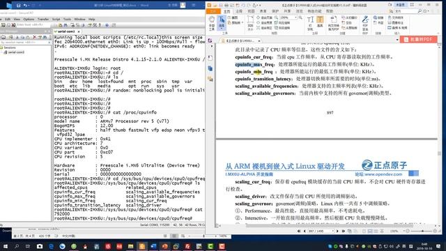This screenshot has height=251, width=446.
Task: Close the serial-com3 terminal tab
Action: click(x=79, y=31)
